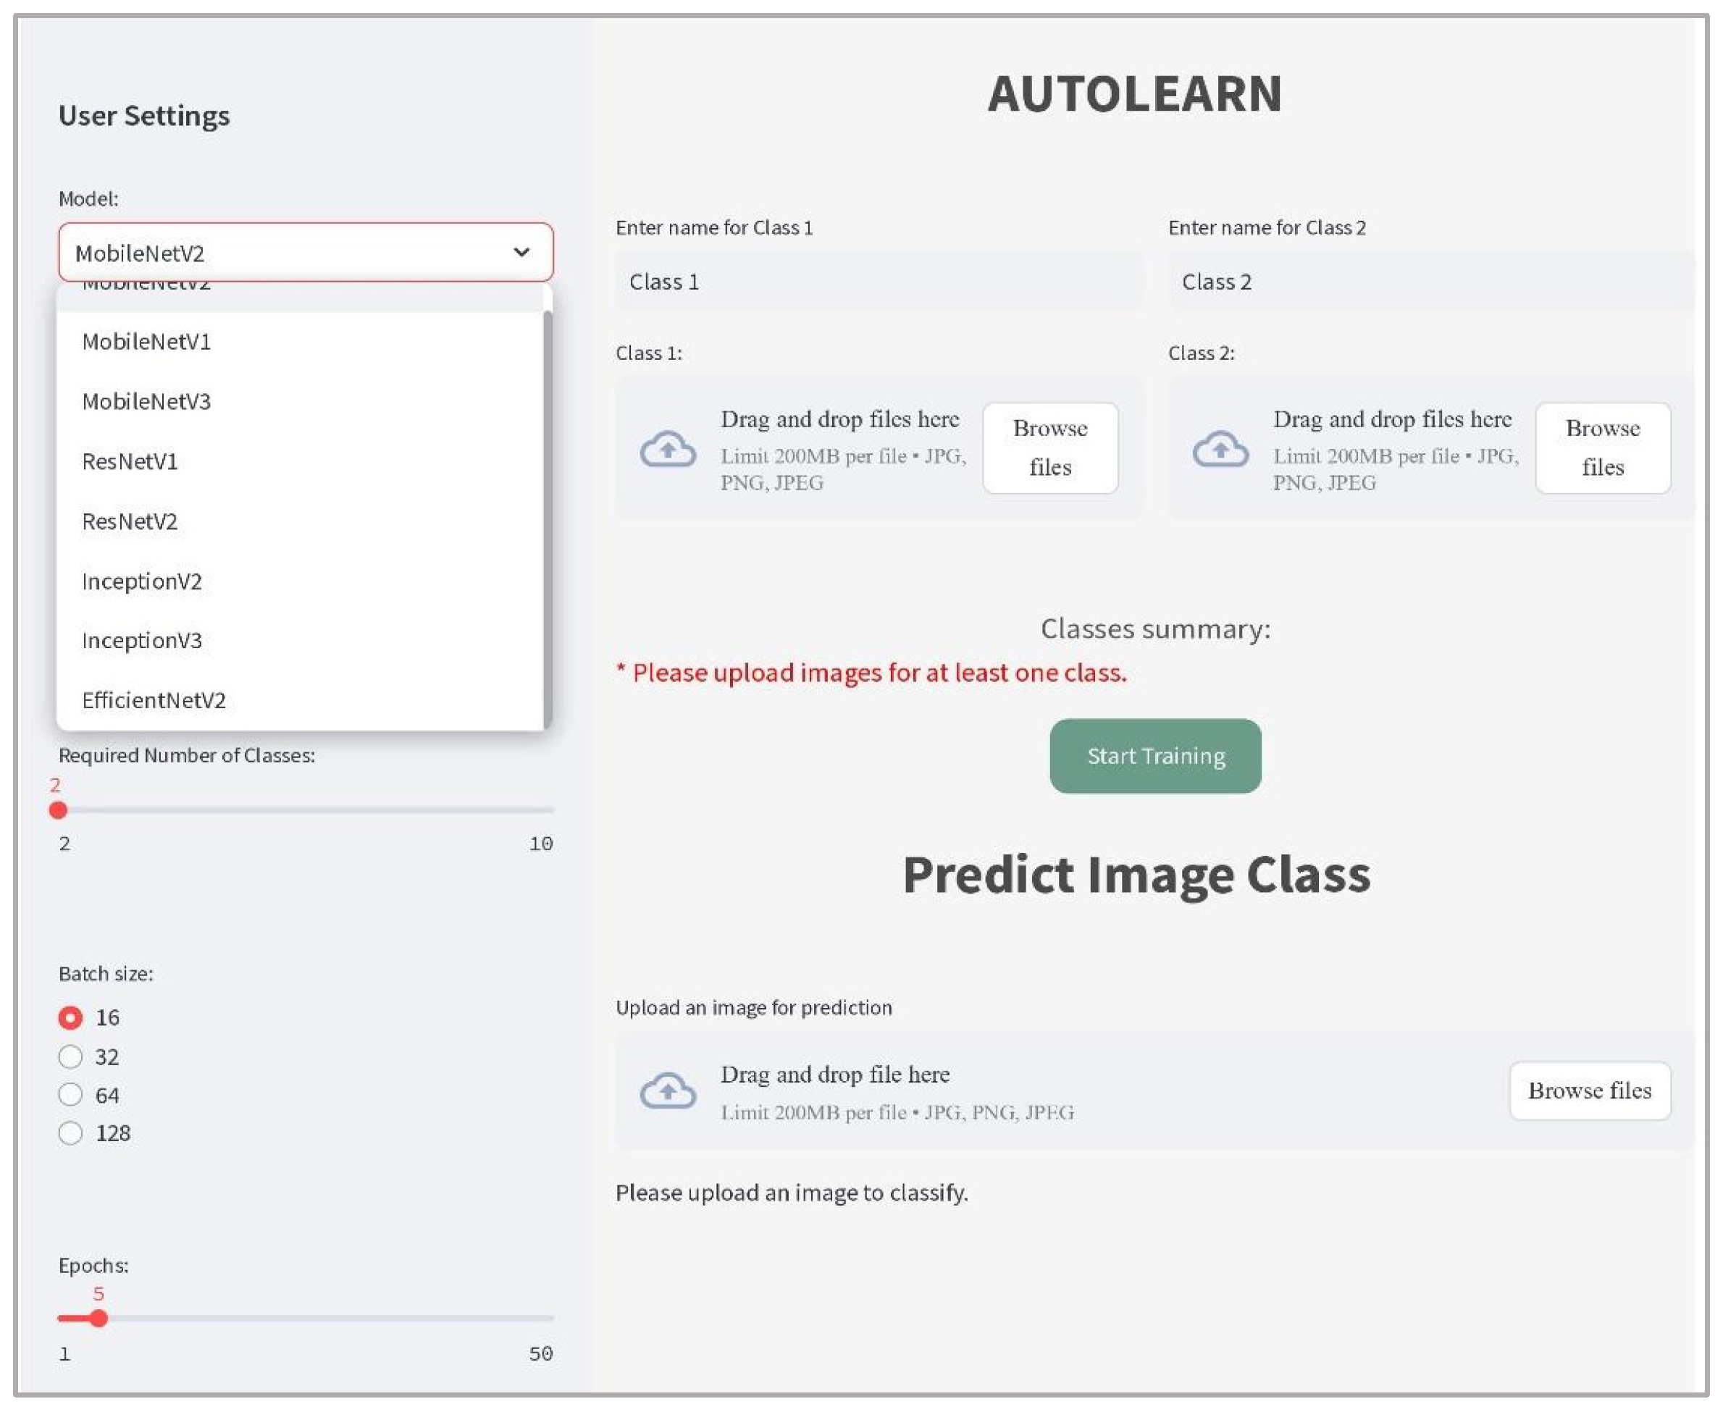Select batch size 16 radio button

click(71, 1017)
